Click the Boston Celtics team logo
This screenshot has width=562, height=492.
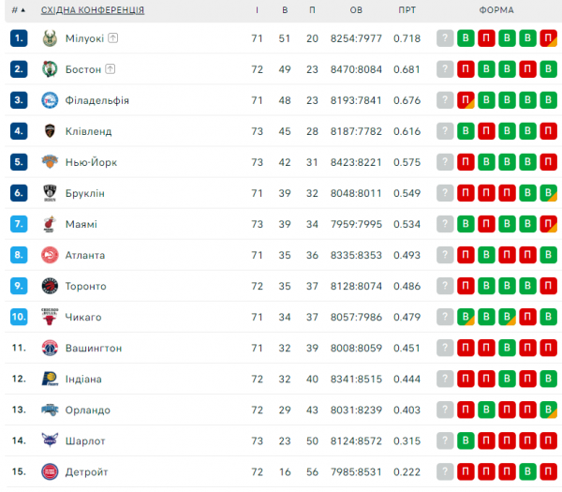(50, 69)
